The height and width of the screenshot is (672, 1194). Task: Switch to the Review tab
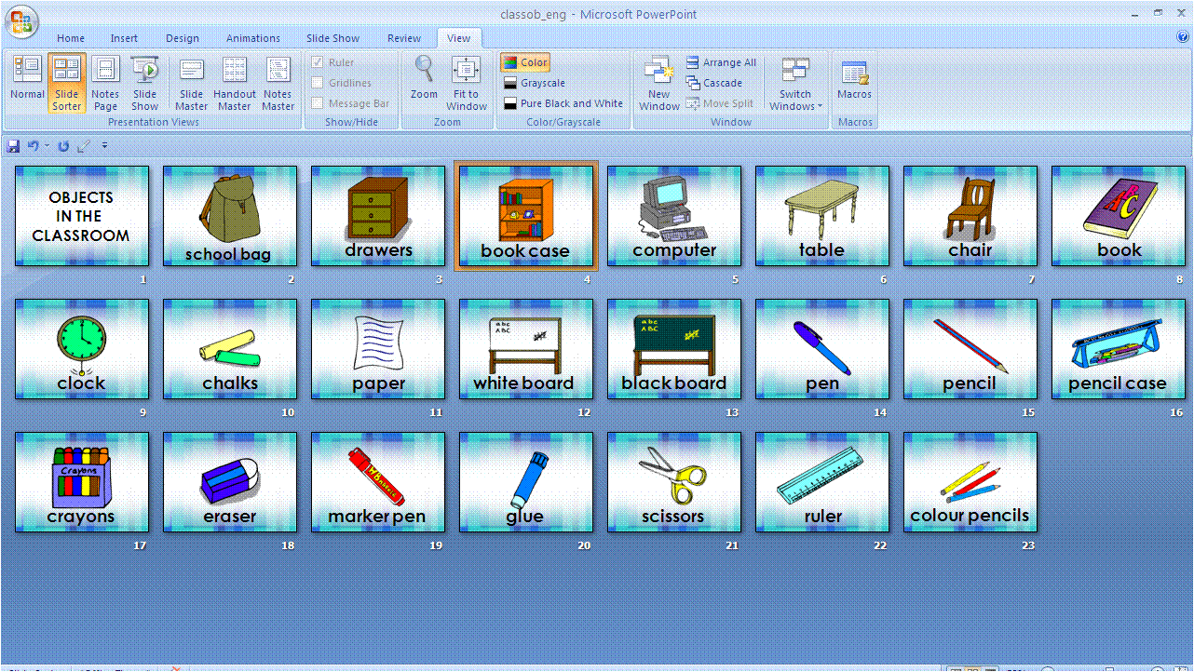point(404,38)
